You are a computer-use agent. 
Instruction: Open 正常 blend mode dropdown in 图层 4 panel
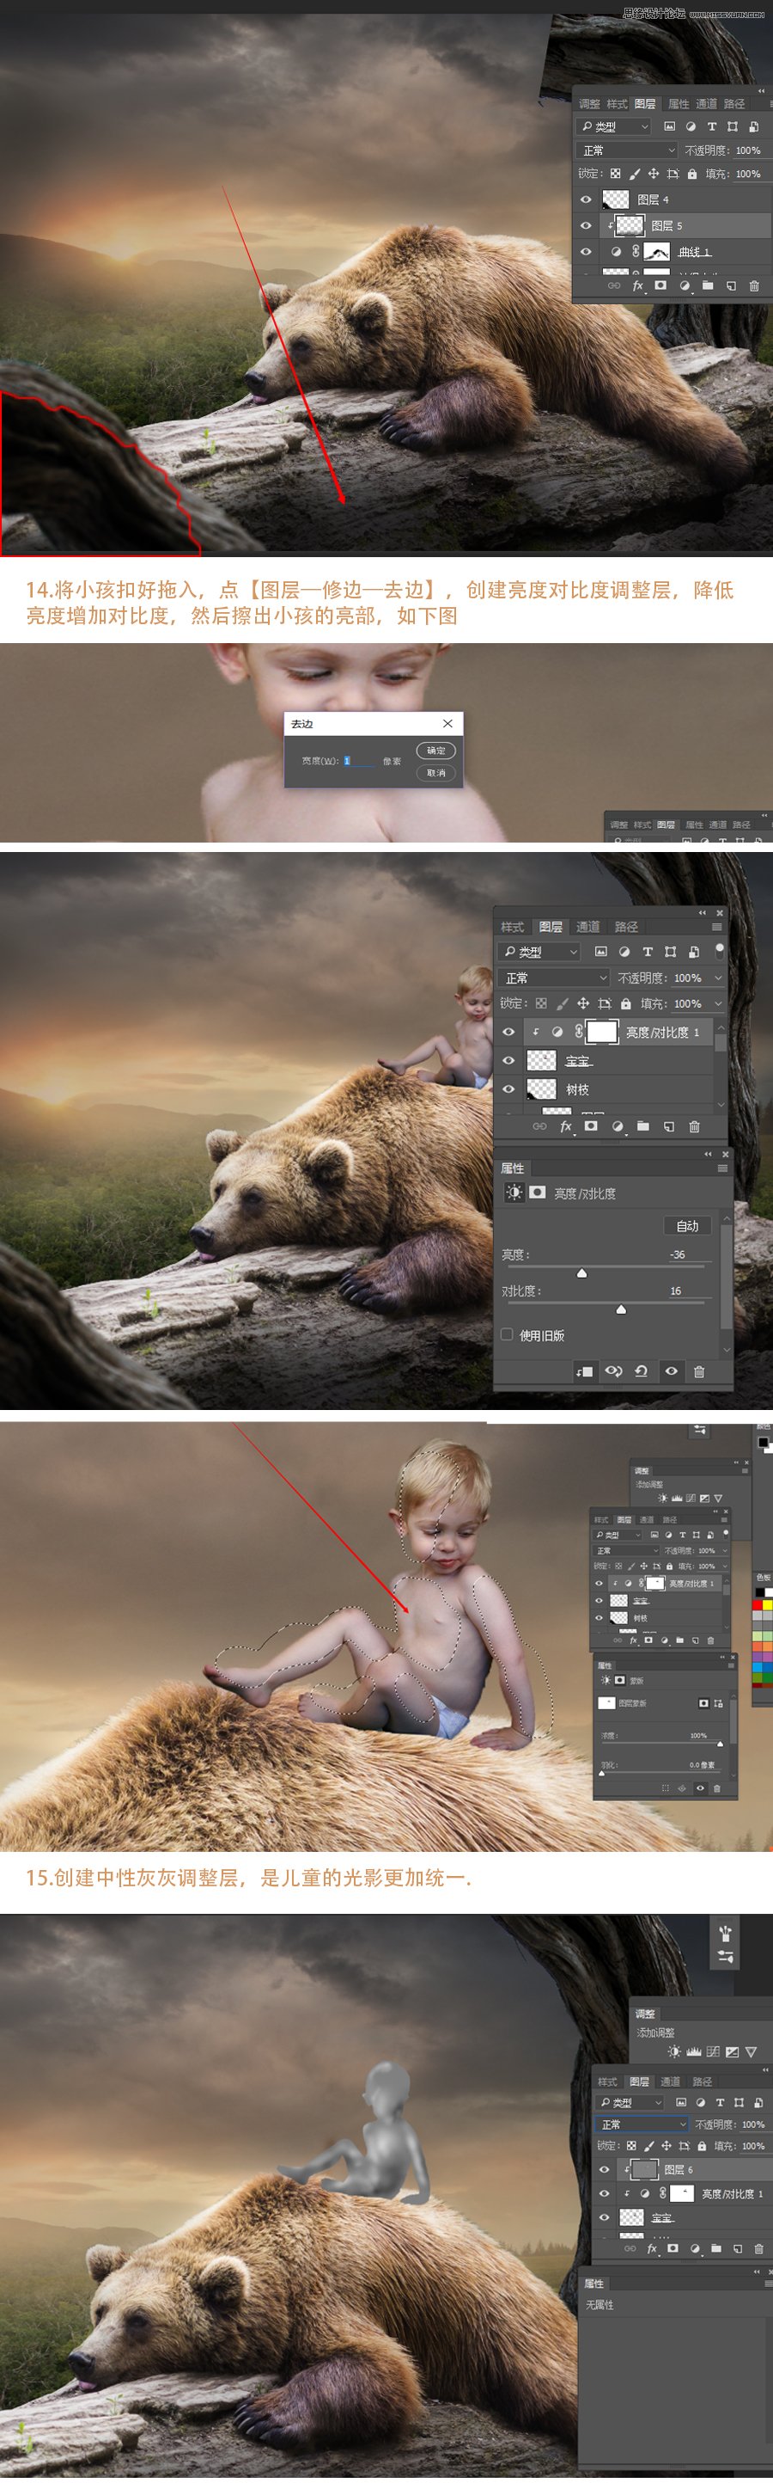628,150
